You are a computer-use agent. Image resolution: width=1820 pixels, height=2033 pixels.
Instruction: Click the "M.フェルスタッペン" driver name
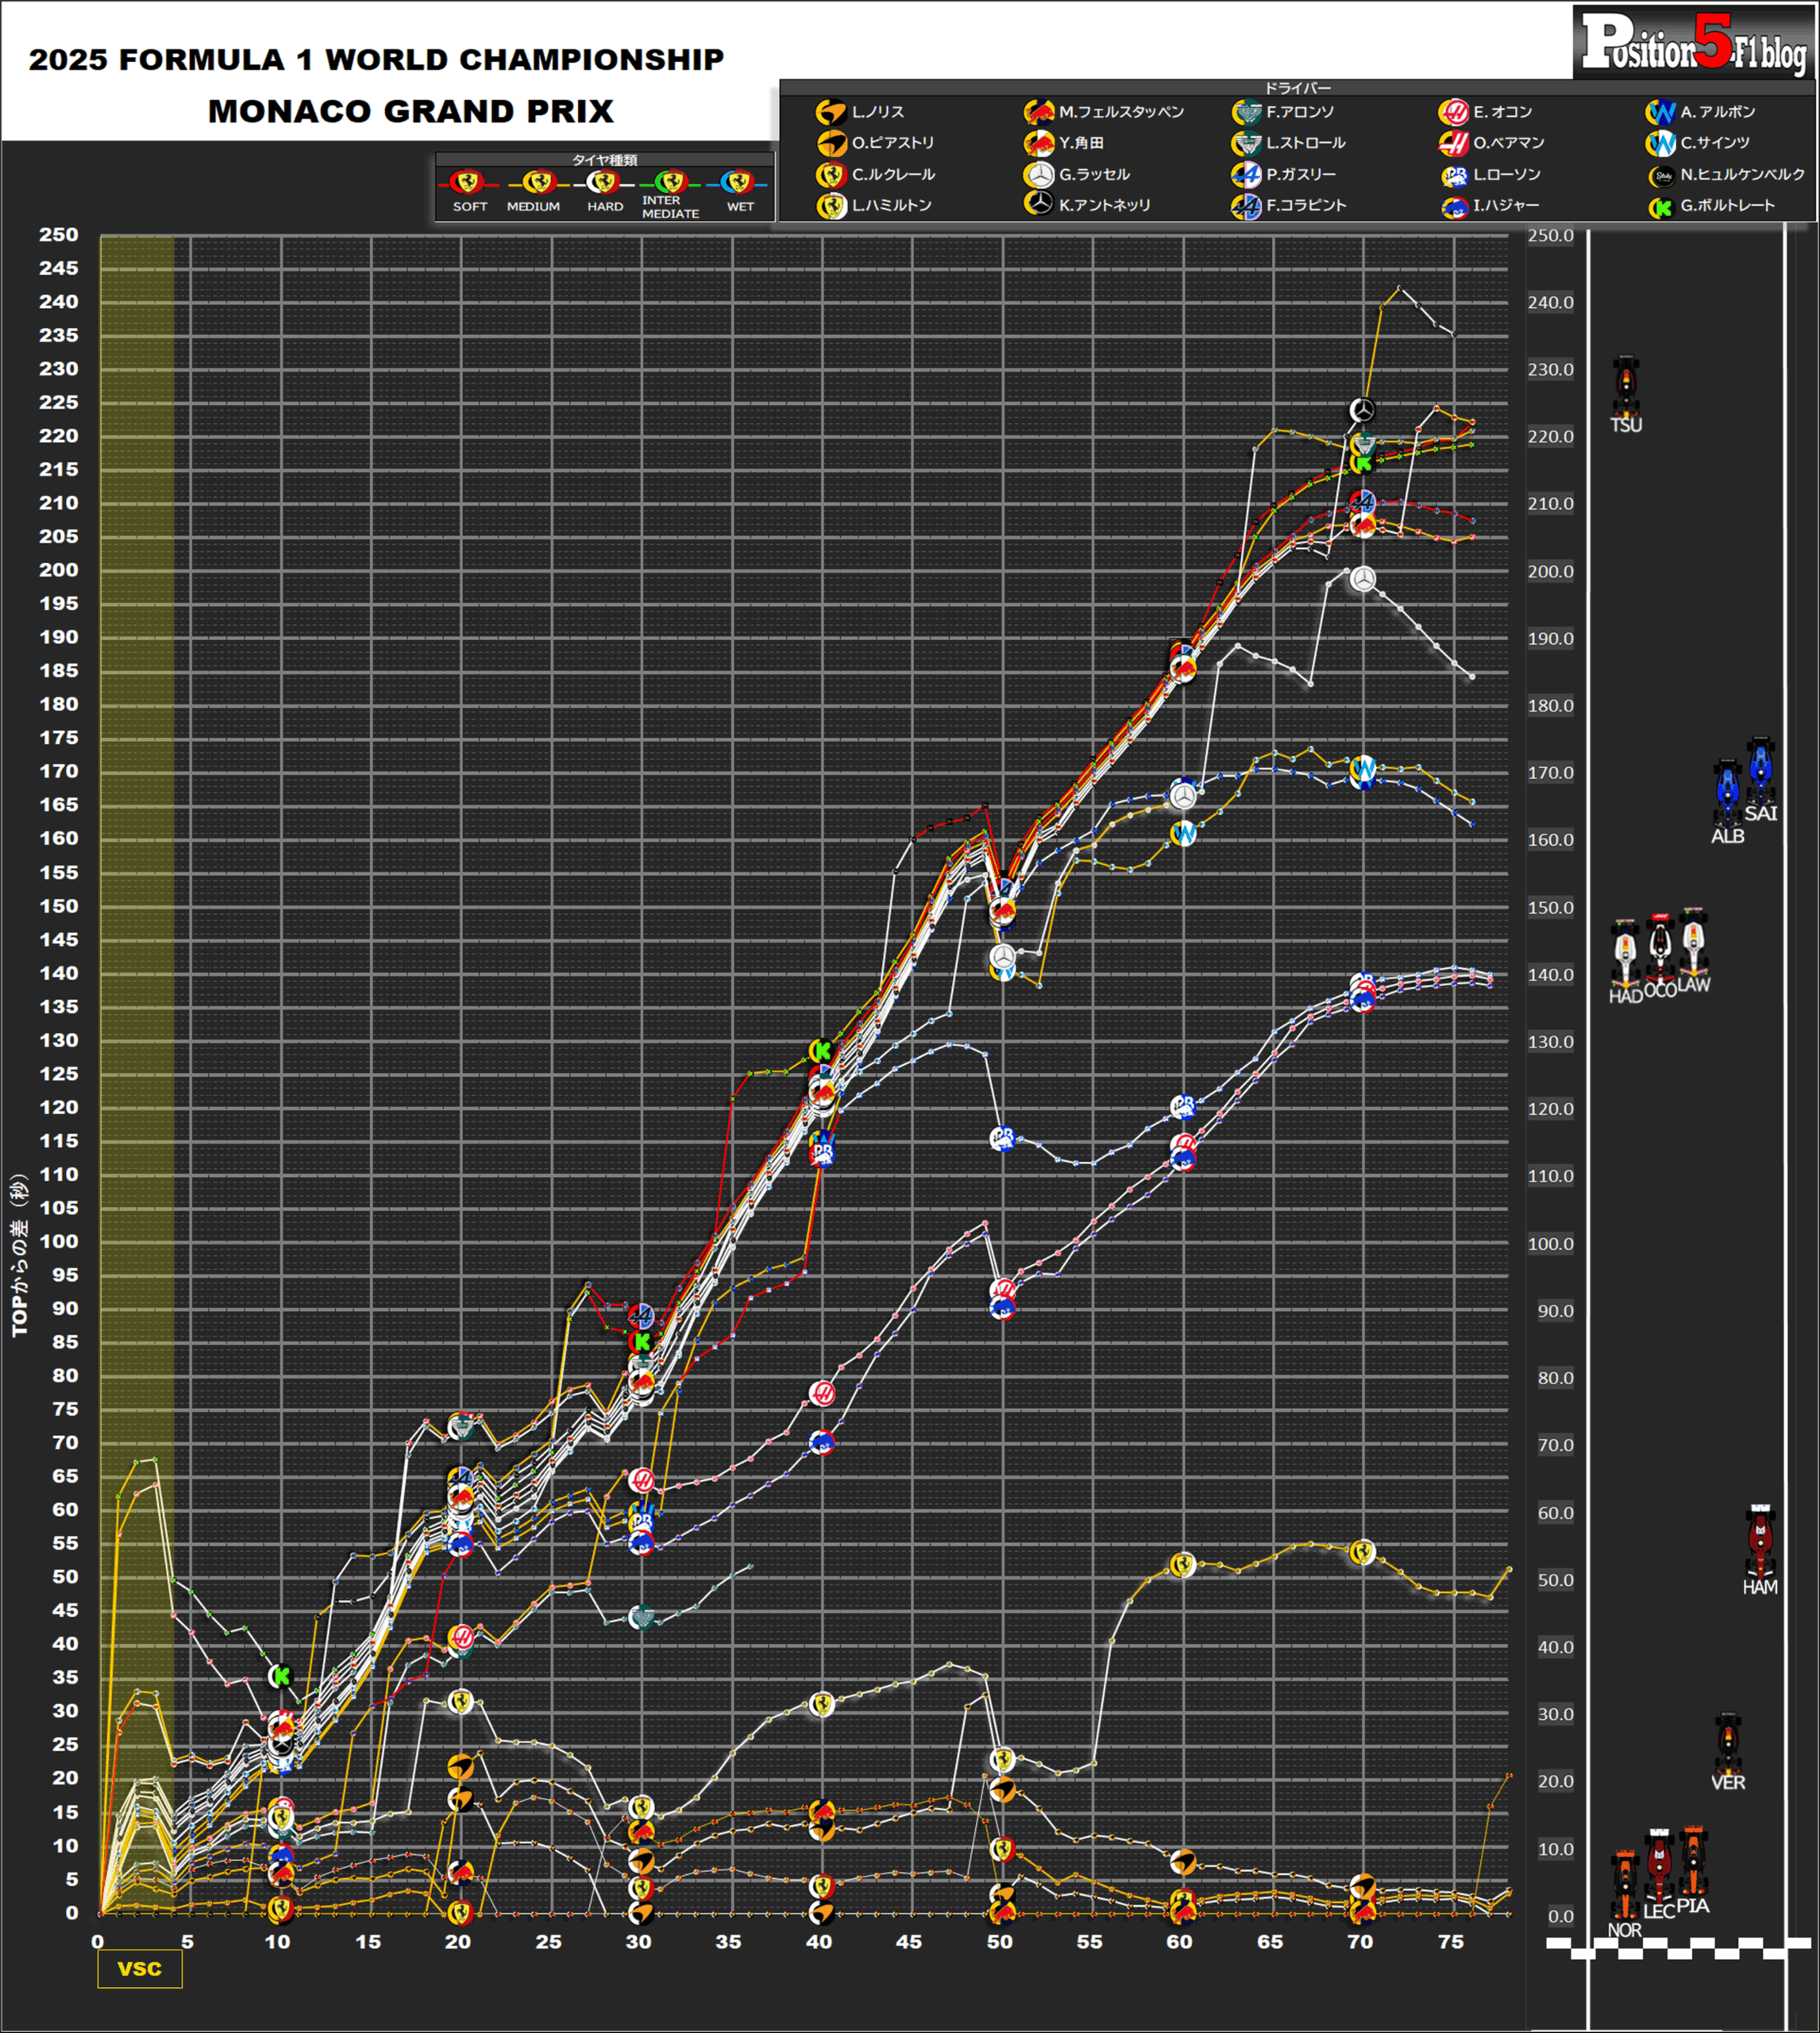click(x=1121, y=112)
